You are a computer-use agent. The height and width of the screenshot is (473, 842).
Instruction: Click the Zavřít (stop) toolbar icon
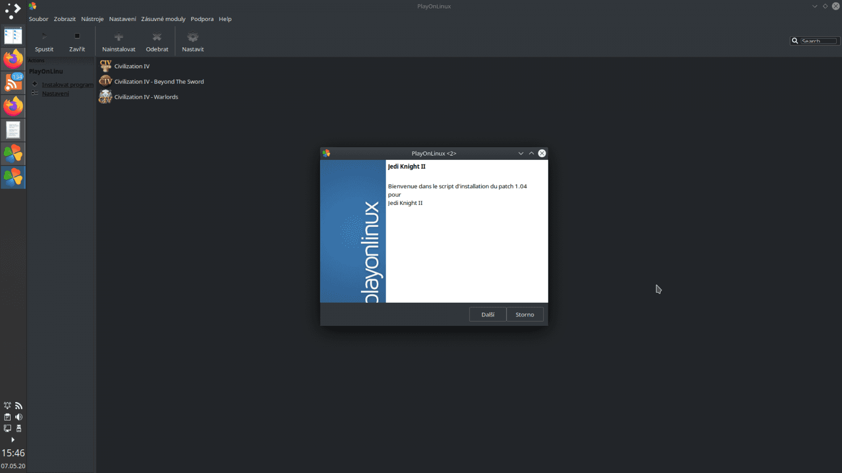[x=77, y=36]
